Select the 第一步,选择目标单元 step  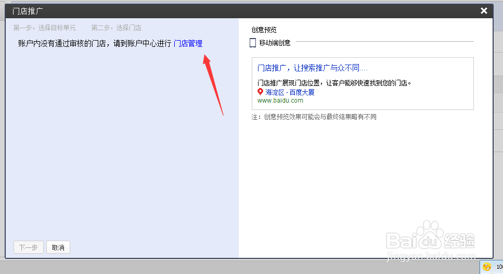[x=44, y=28]
